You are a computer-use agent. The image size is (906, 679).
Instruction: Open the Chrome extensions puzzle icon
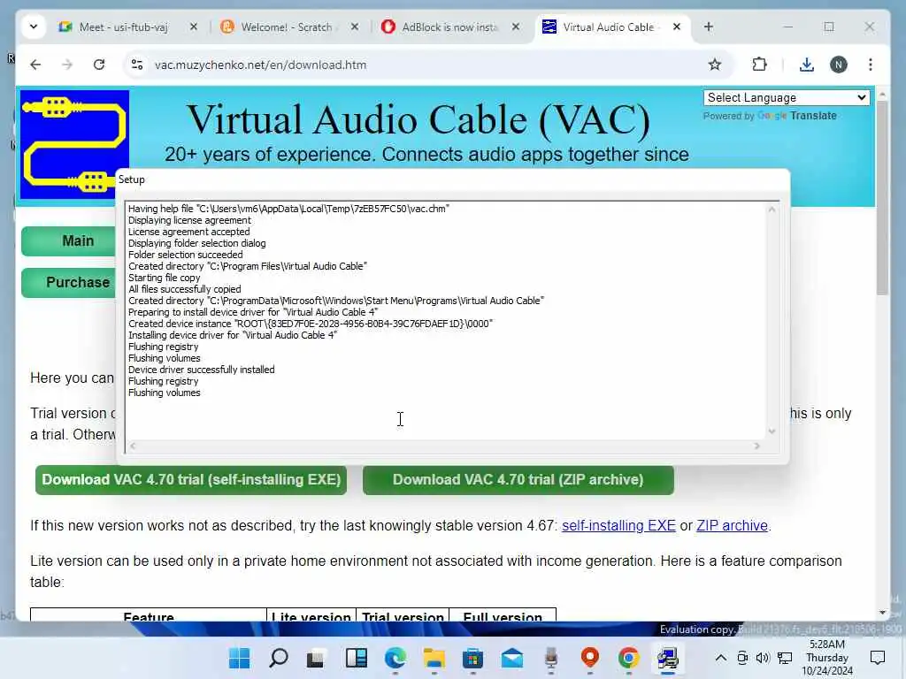tap(759, 65)
